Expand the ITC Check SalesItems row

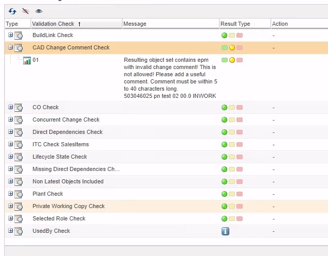(x=10, y=144)
